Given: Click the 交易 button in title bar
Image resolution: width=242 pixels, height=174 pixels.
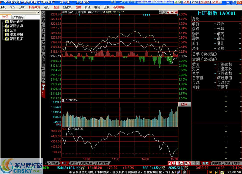Looking at the screenshot, I should 186,2.
